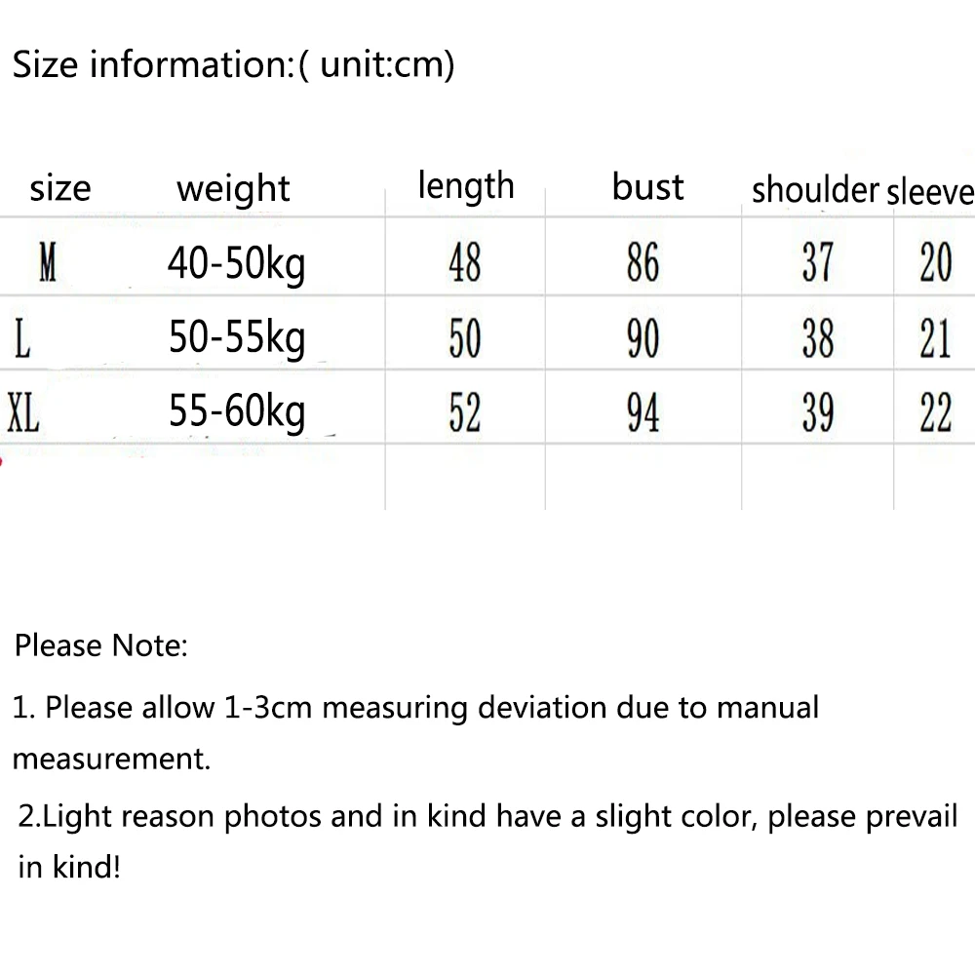Click the "size" column header
The width and height of the screenshot is (975, 975).
[59, 187]
